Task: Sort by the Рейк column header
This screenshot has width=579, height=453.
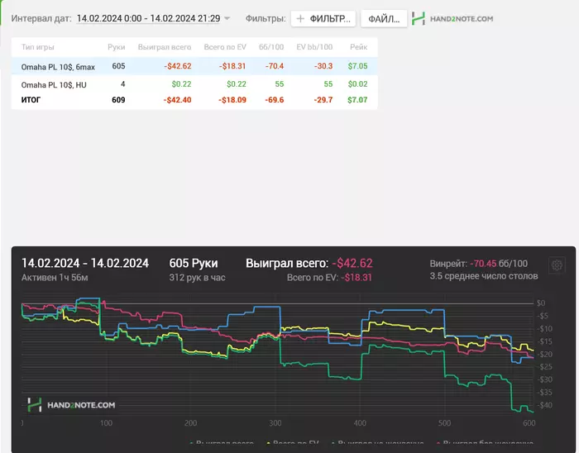Action: pos(359,48)
